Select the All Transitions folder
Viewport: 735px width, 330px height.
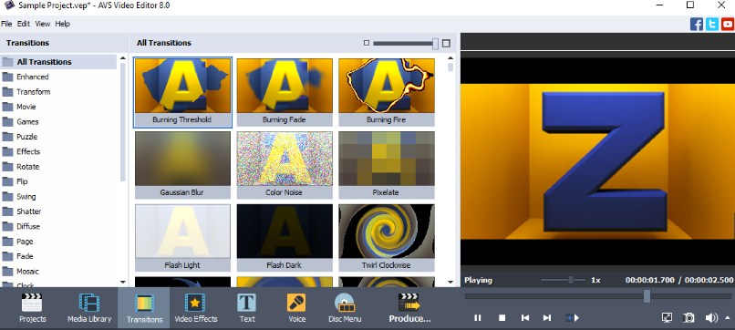(x=58, y=62)
